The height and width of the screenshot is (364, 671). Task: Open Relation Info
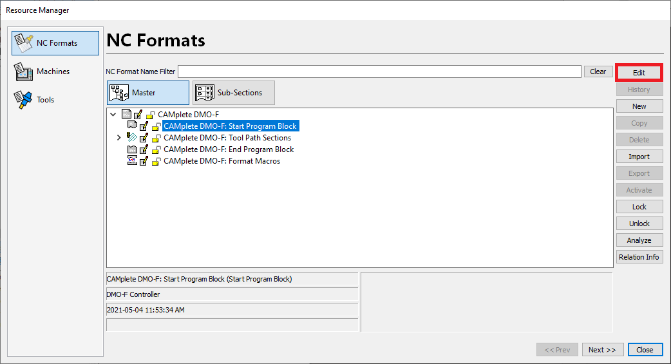point(639,256)
